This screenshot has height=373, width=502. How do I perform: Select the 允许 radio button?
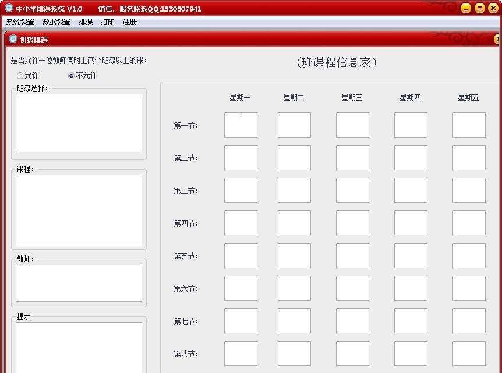coord(19,75)
